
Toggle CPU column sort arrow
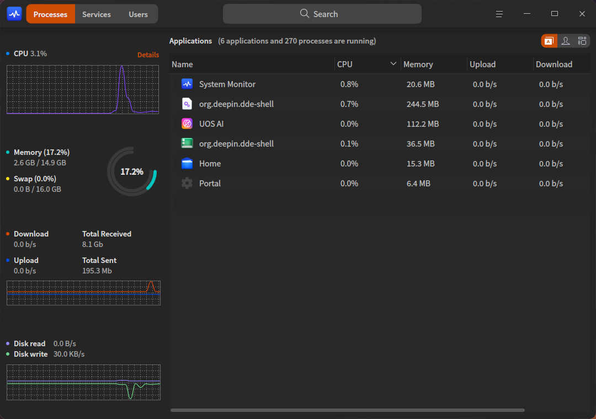click(x=393, y=64)
